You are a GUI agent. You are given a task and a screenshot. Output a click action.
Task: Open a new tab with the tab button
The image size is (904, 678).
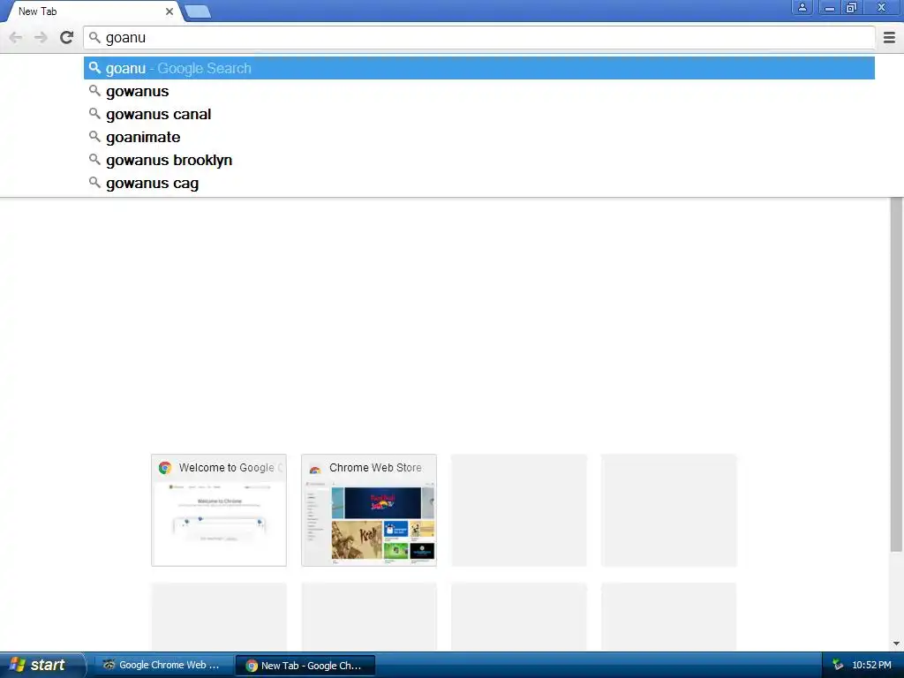[x=199, y=11]
